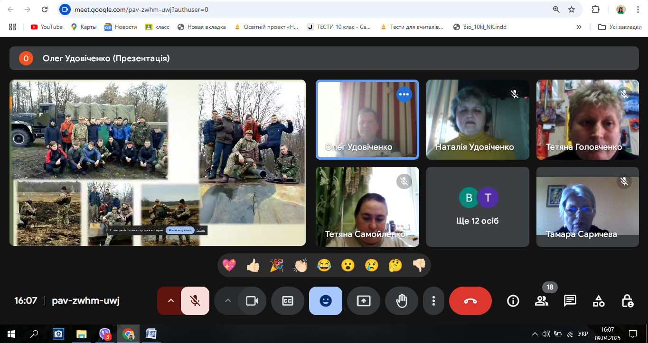Show the participants list with 18 people

(542, 301)
